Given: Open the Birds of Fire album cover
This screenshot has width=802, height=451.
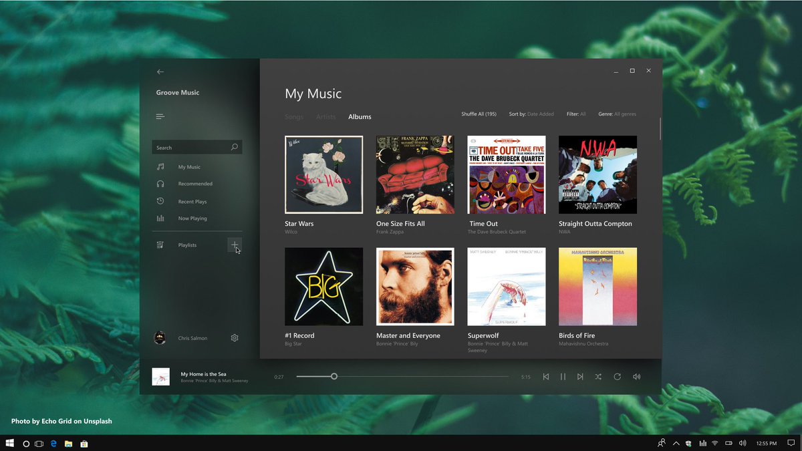Looking at the screenshot, I should [597, 287].
